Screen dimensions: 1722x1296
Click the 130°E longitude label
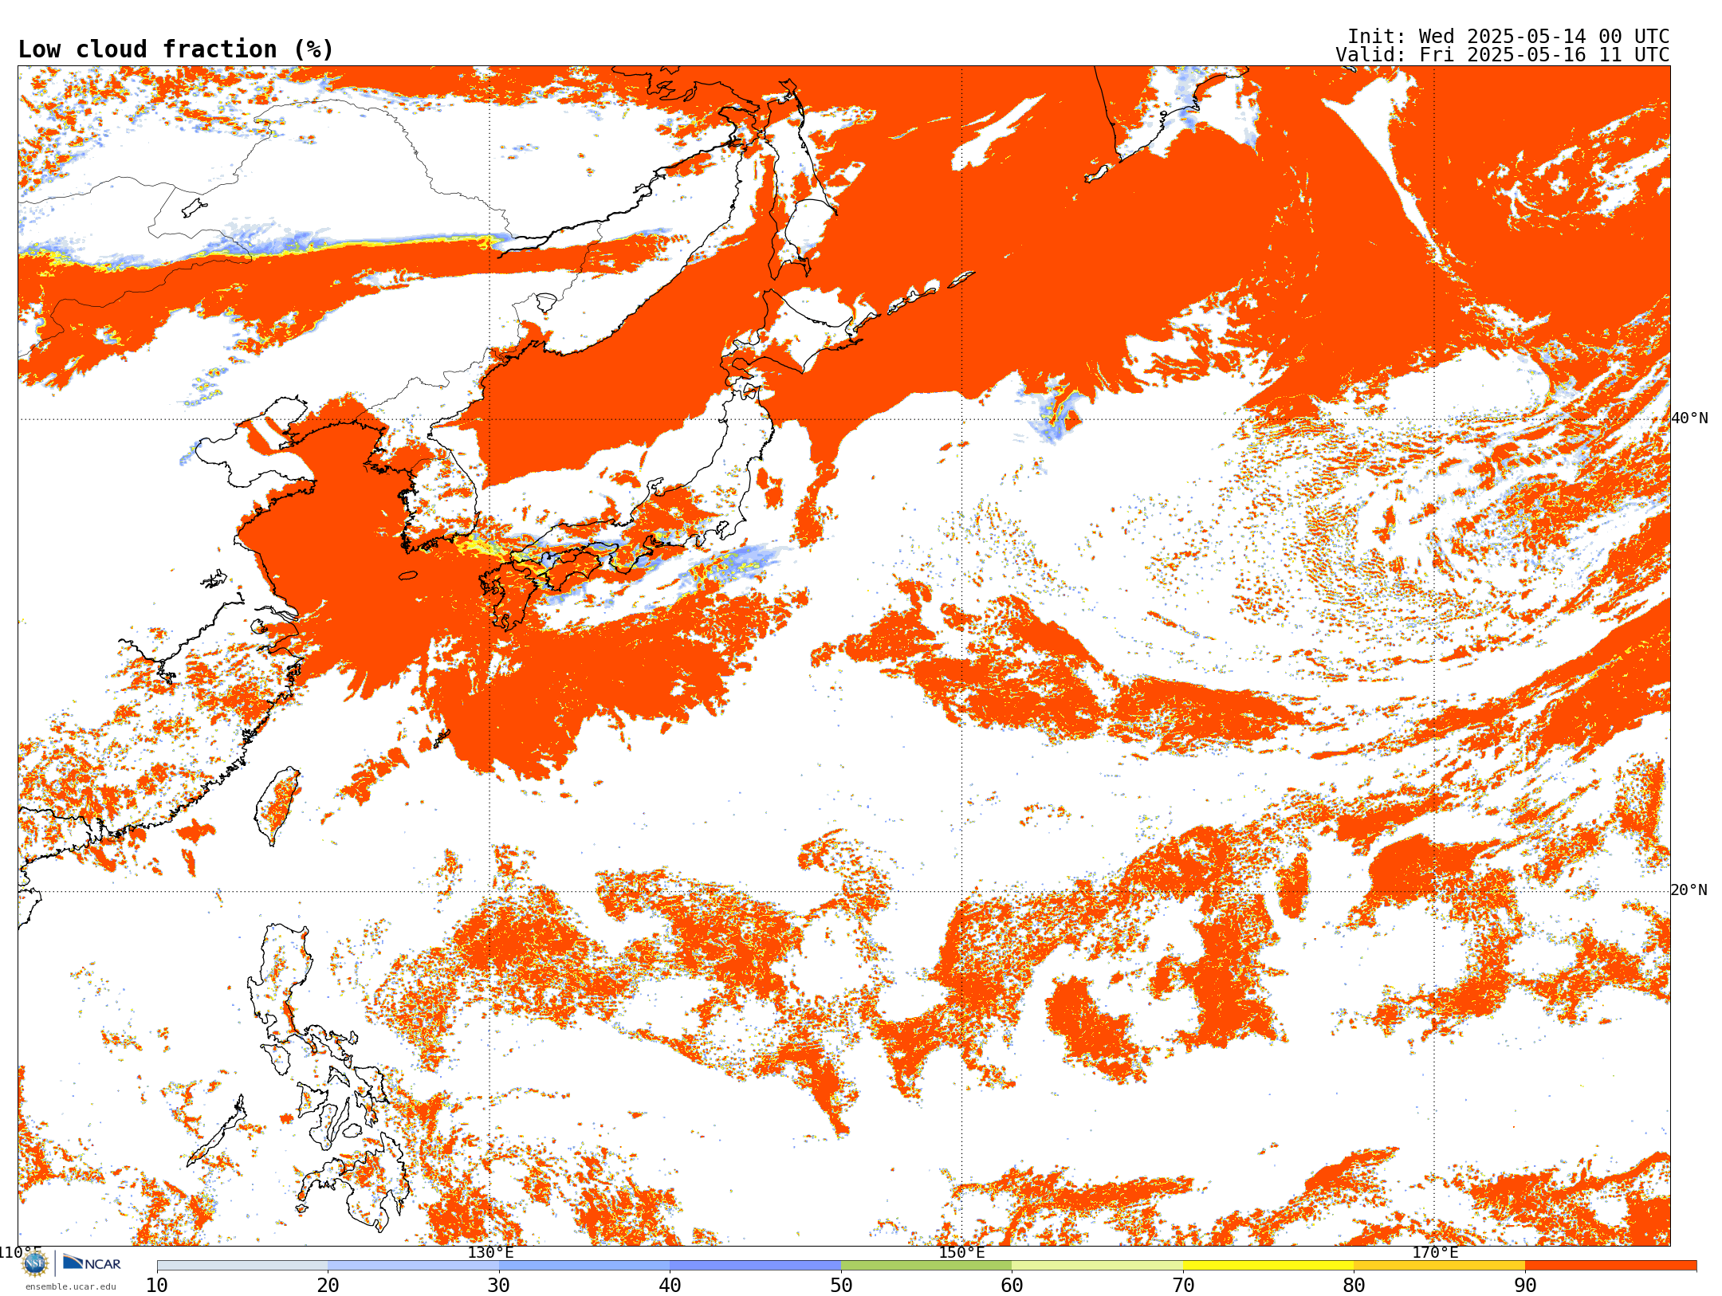coord(490,1252)
